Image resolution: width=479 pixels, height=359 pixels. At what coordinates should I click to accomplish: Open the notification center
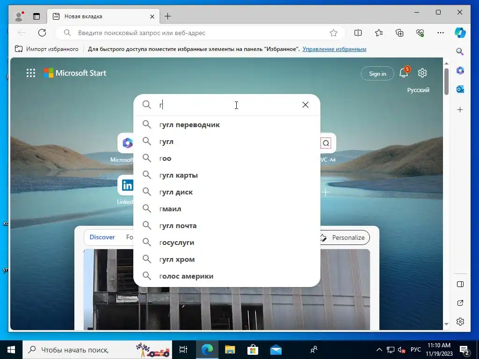[x=464, y=350]
